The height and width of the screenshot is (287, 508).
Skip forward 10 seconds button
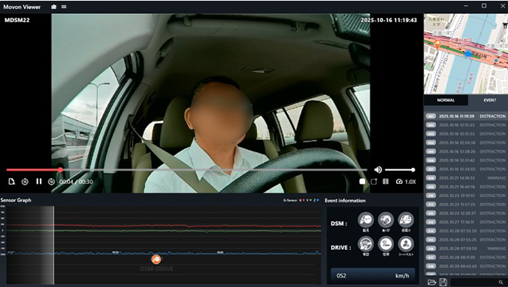click(52, 182)
